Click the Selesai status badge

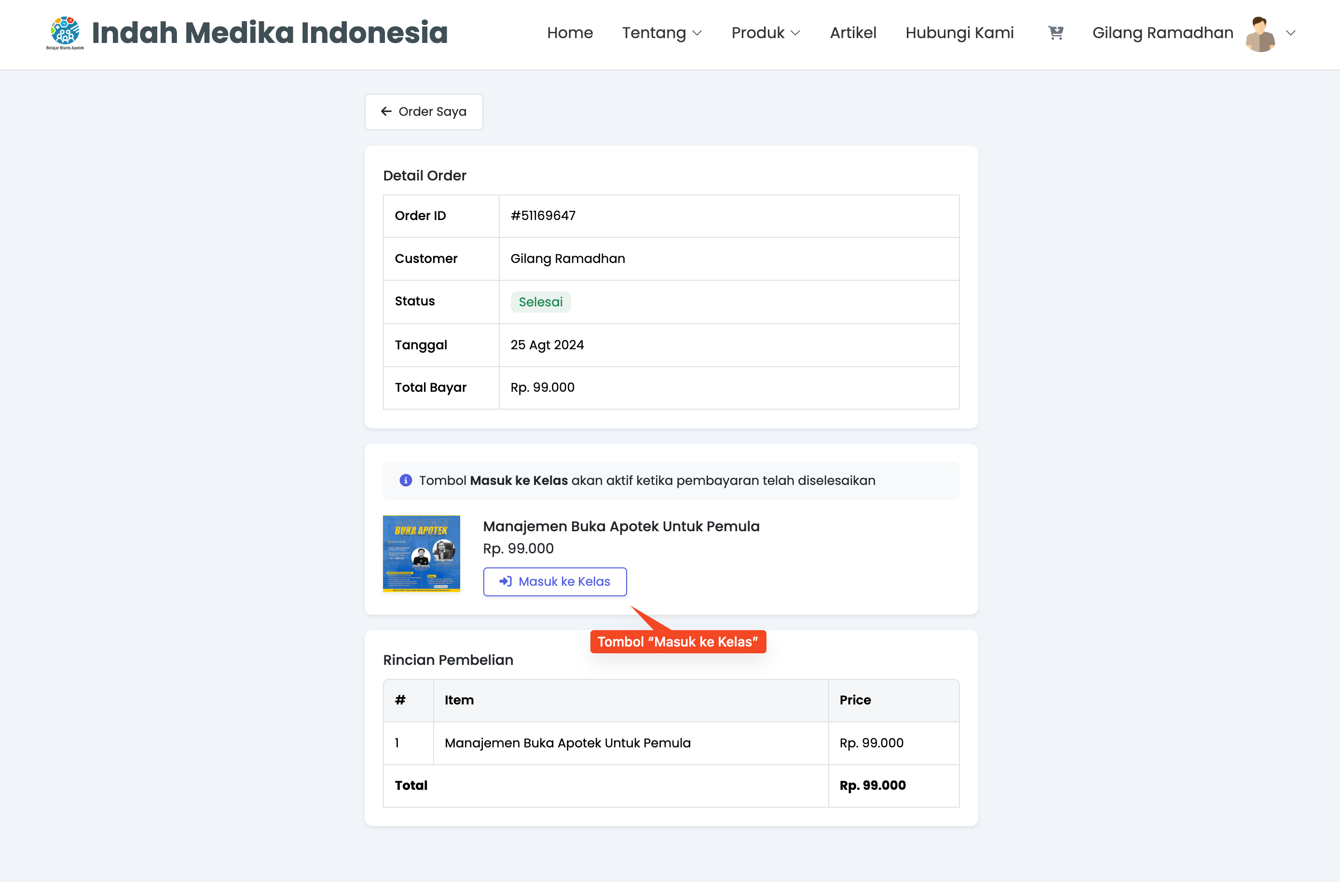point(540,302)
